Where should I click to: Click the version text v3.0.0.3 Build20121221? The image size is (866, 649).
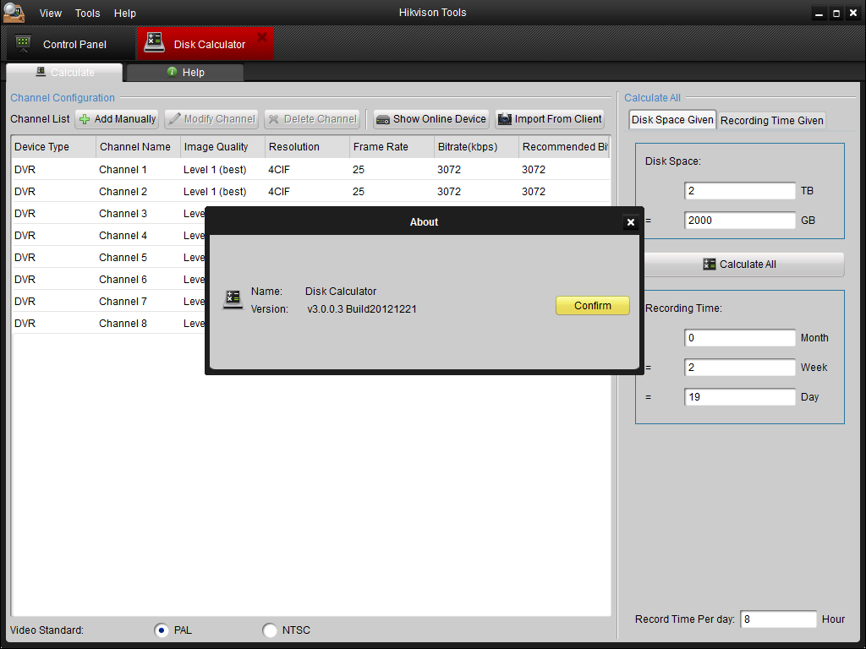[x=362, y=309]
